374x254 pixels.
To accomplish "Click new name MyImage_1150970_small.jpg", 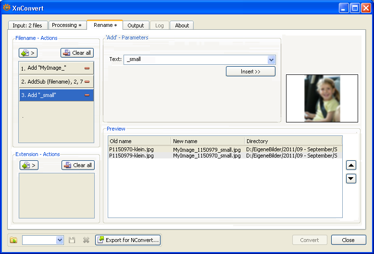I will (207, 156).
